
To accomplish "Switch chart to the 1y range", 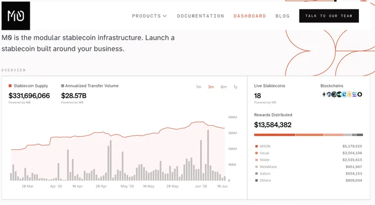I will tap(235, 87).
